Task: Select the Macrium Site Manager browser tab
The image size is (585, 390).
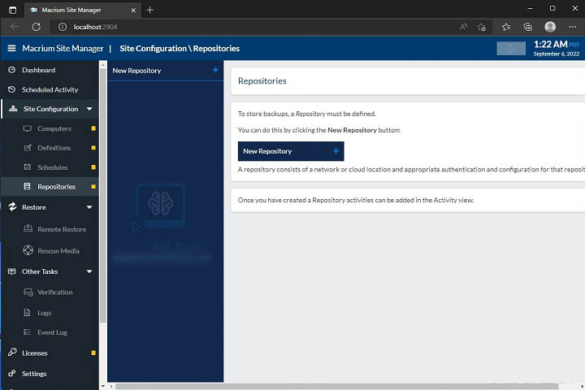Action: click(82, 10)
